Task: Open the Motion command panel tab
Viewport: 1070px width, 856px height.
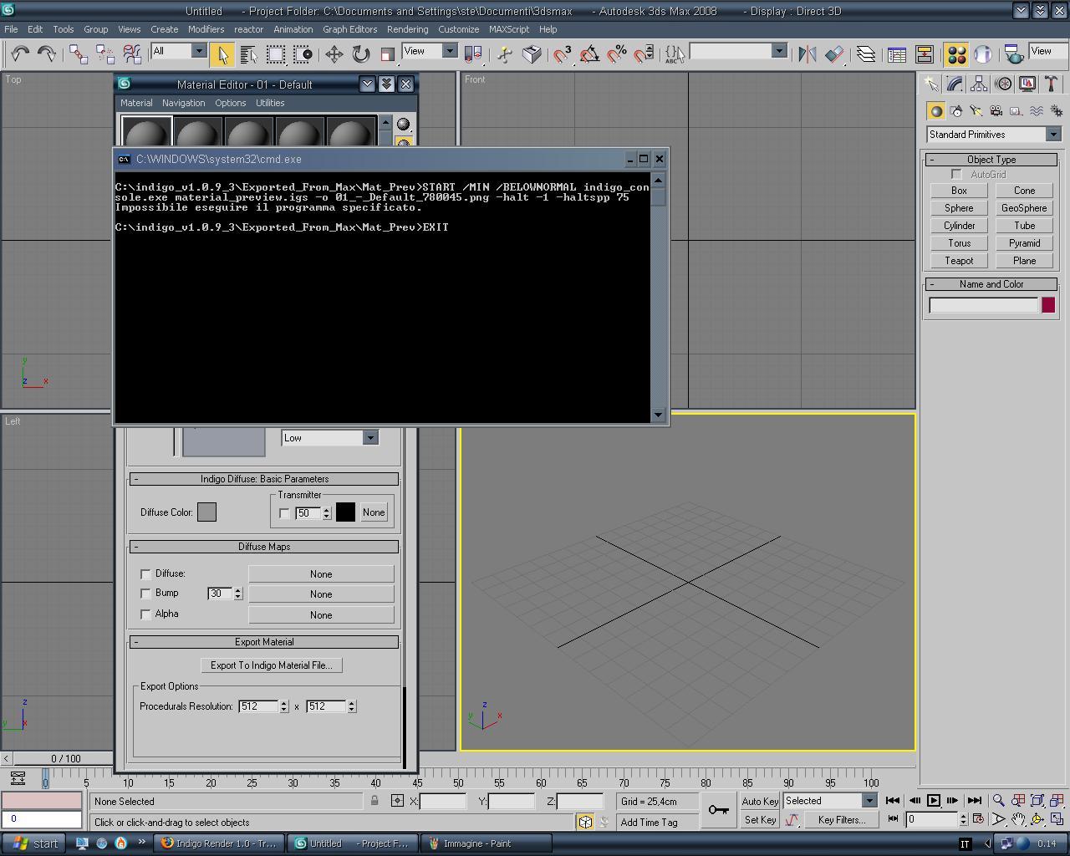Action: (1003, 84)
